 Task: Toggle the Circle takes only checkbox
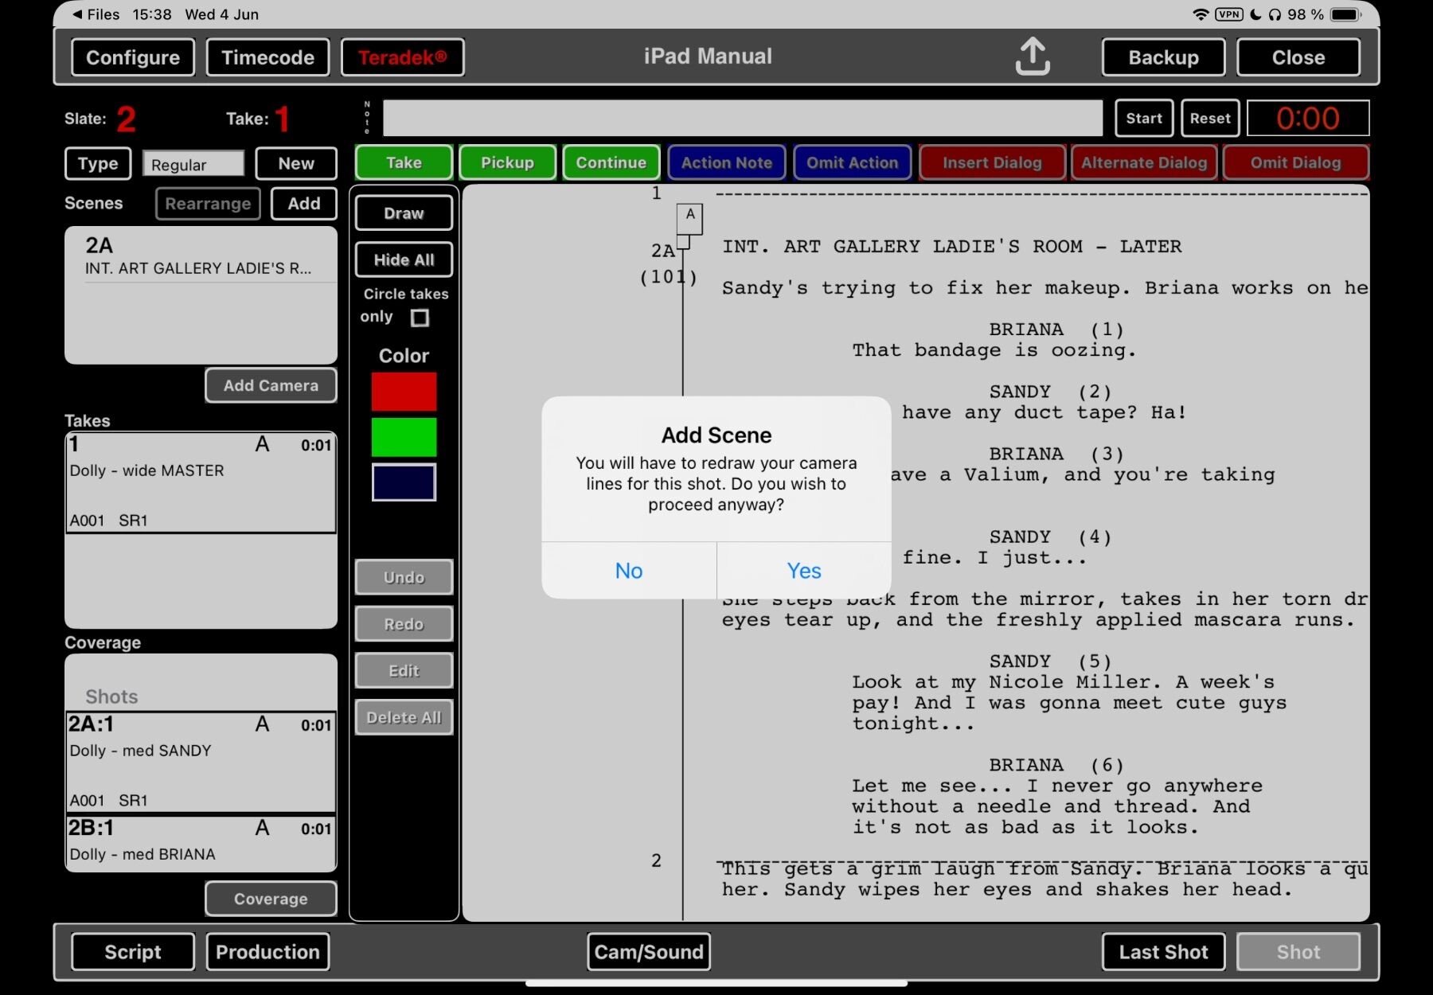(x=420, y=318)
